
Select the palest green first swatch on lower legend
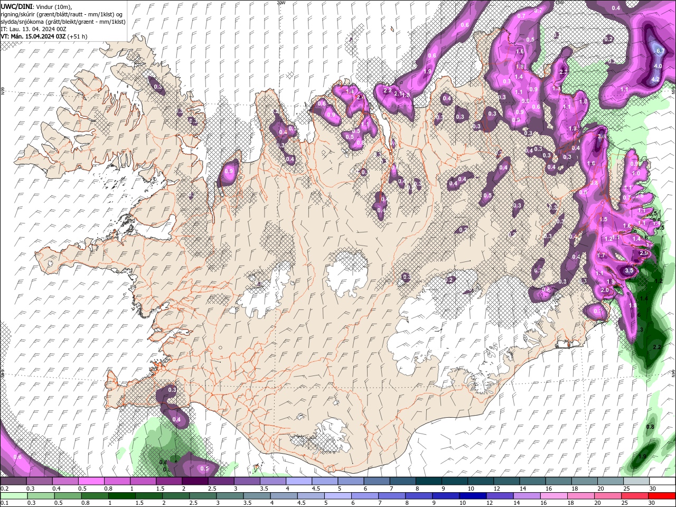pyautogui.click(x=13, y=496)
